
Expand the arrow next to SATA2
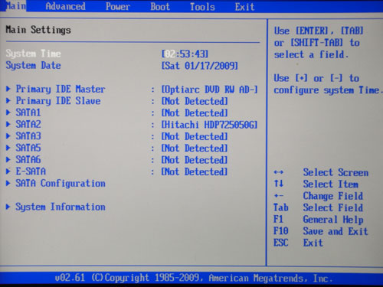8,124
